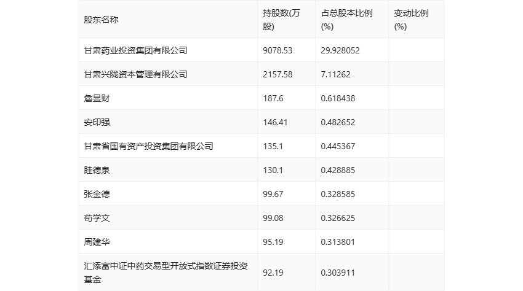This screenshot has height=291, width=523.
Task: Click holding value 95.19
Action: (273, 242)
